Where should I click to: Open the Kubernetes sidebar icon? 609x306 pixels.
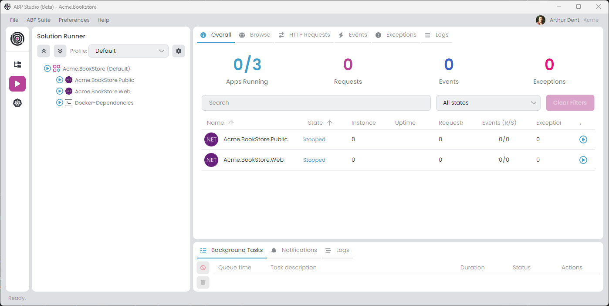pyautogui.click(x=17, y=103)
